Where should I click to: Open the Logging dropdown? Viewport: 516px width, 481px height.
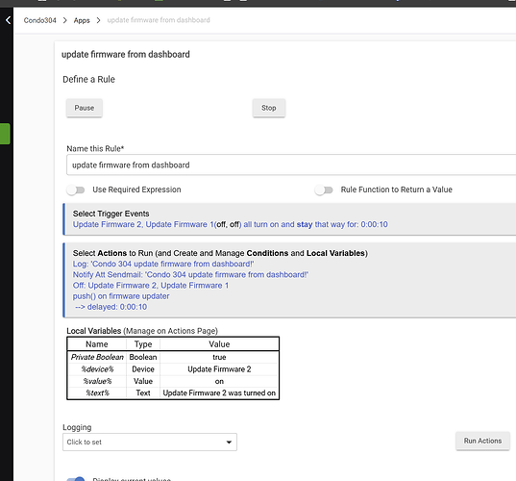(150, 443)
